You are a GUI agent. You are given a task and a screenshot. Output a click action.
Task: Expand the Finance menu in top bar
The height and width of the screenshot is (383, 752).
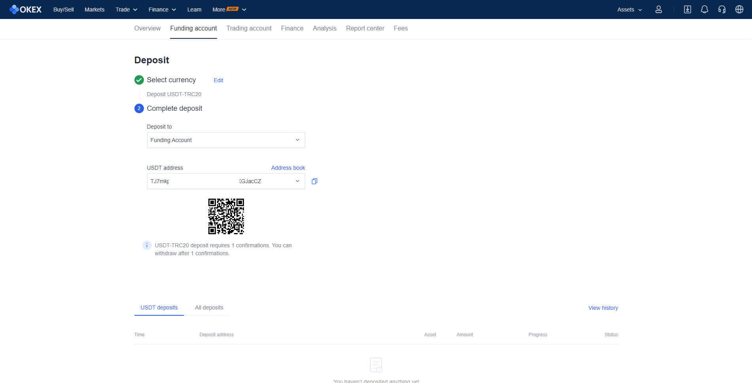point(162,9)
